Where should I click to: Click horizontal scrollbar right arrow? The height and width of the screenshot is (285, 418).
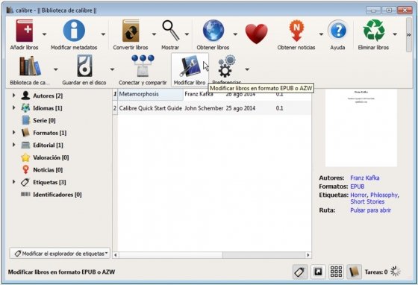click(x=308, y=255)
